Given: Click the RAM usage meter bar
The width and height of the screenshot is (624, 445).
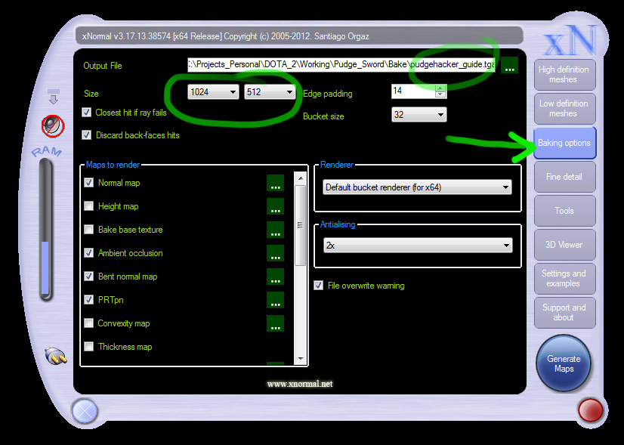Looking at the screenshot, I should point(45,229).
